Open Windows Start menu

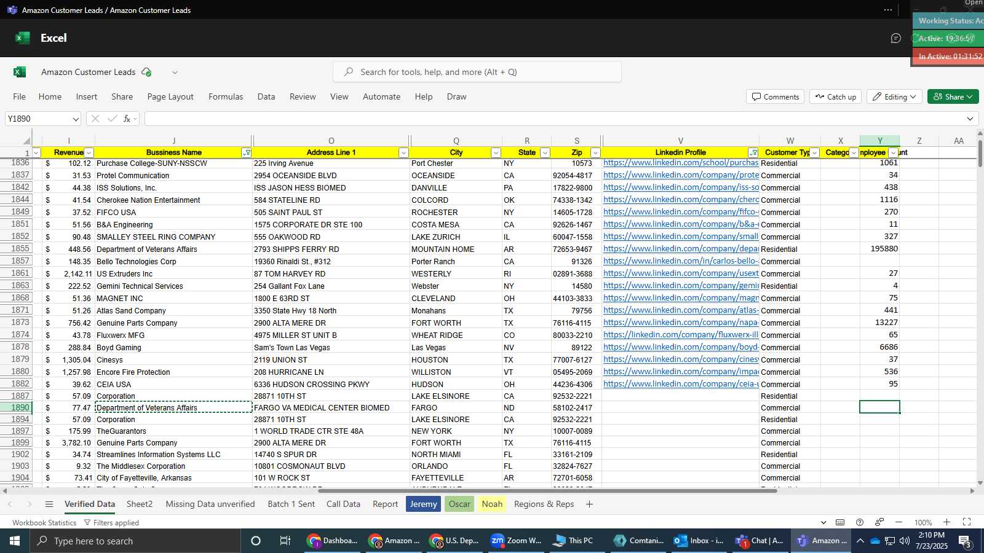click(15, 541)
